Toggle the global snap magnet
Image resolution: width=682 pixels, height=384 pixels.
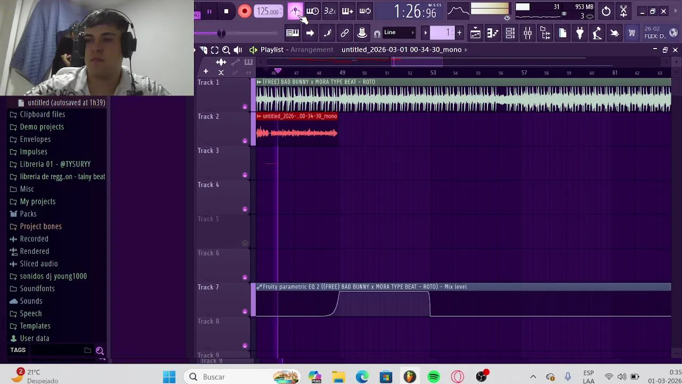point(377,34)
